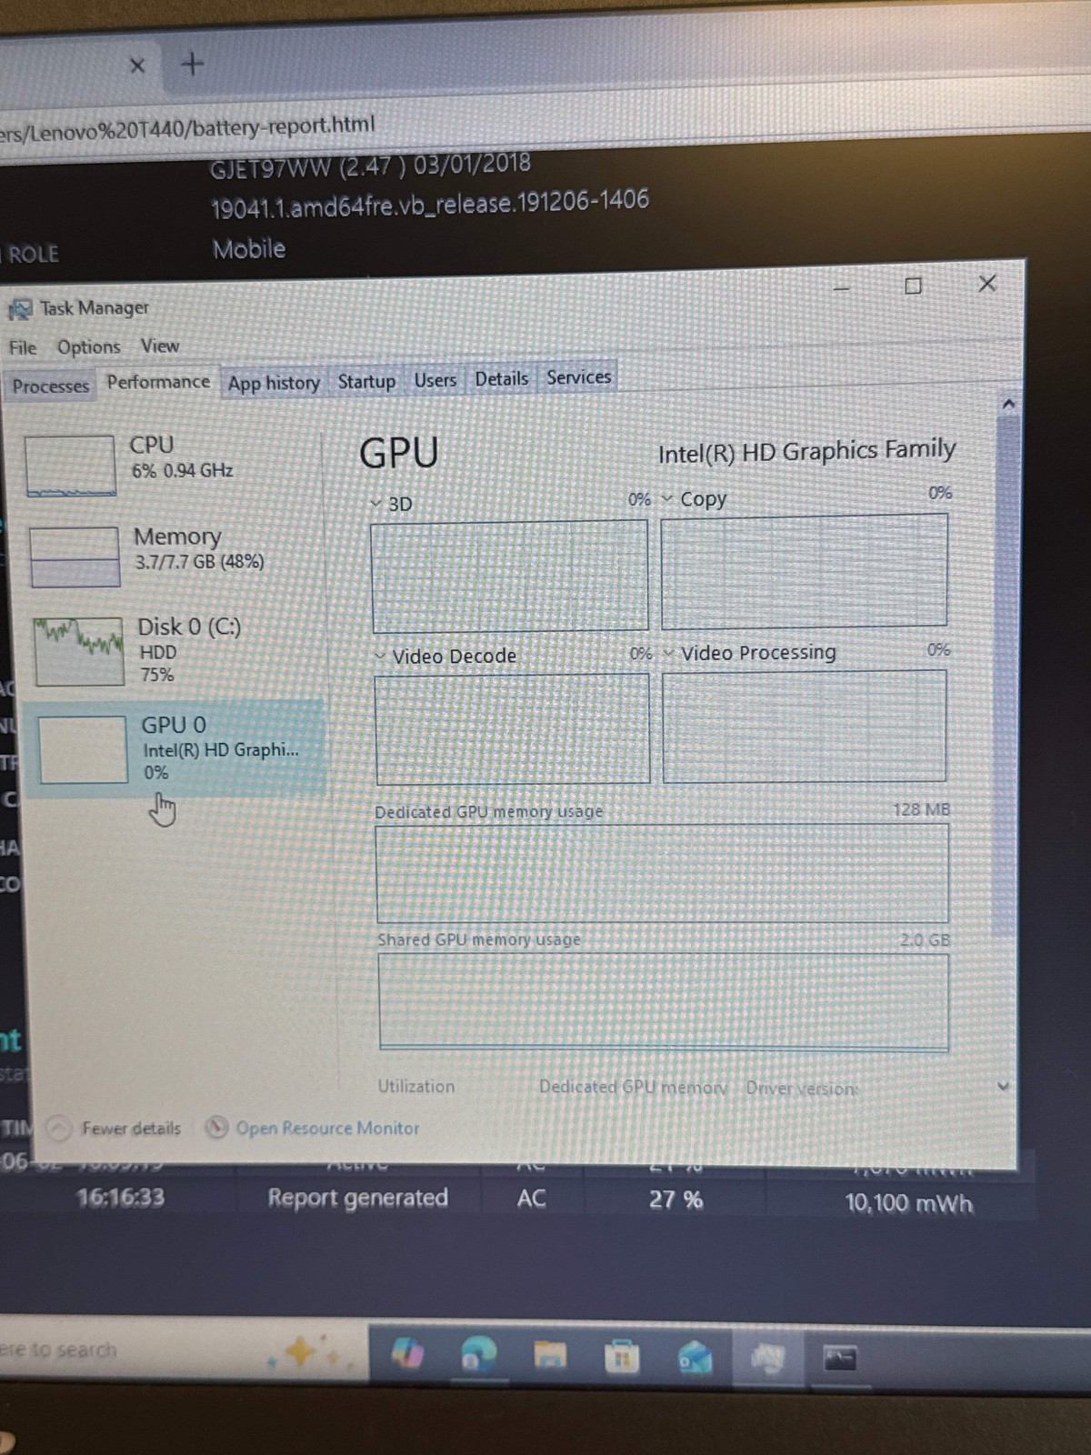Viewport: 1091px width, 1455px height.
Task: Open the File menu
Action: pos(23,347)
